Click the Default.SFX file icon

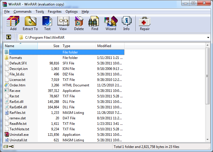[x=7, y=63]
